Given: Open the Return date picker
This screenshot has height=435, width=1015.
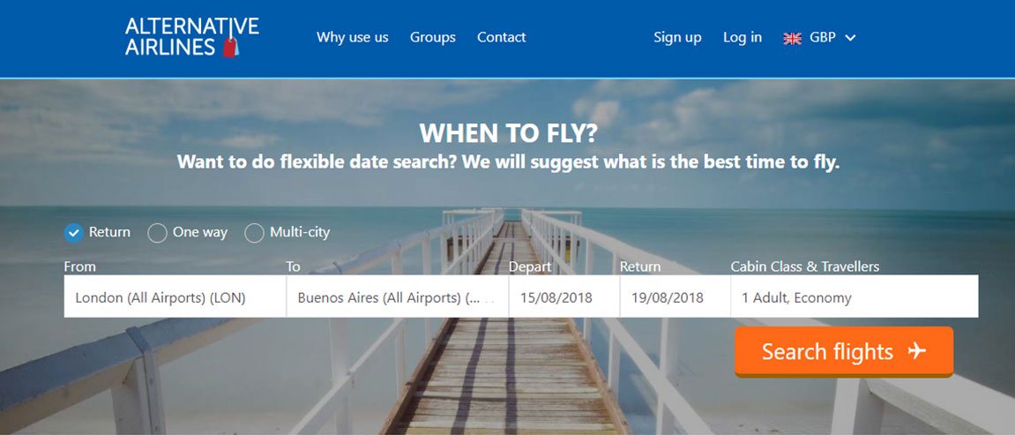Looking at the screenshot, I should (x=675, y=296).
